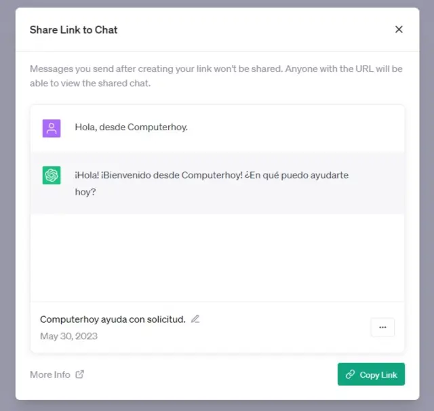Click the word "Computerhoy" in the user message
Viewport: 434px width, 411px height.
(x=157, y=127)
